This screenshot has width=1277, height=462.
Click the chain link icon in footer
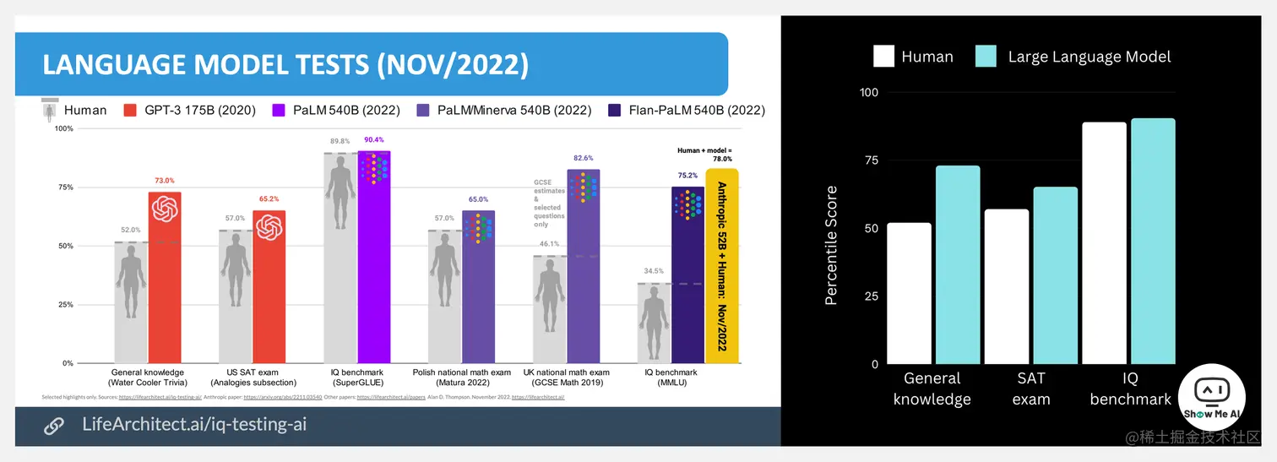coord(53,427)
